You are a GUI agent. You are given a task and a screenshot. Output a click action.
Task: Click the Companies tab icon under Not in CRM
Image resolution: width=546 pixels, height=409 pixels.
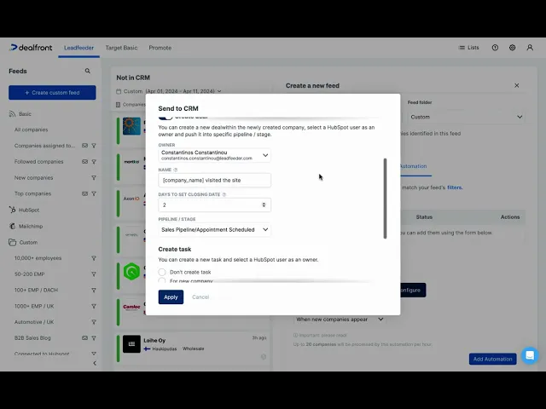pyautogui.click(x=118, y=104)
